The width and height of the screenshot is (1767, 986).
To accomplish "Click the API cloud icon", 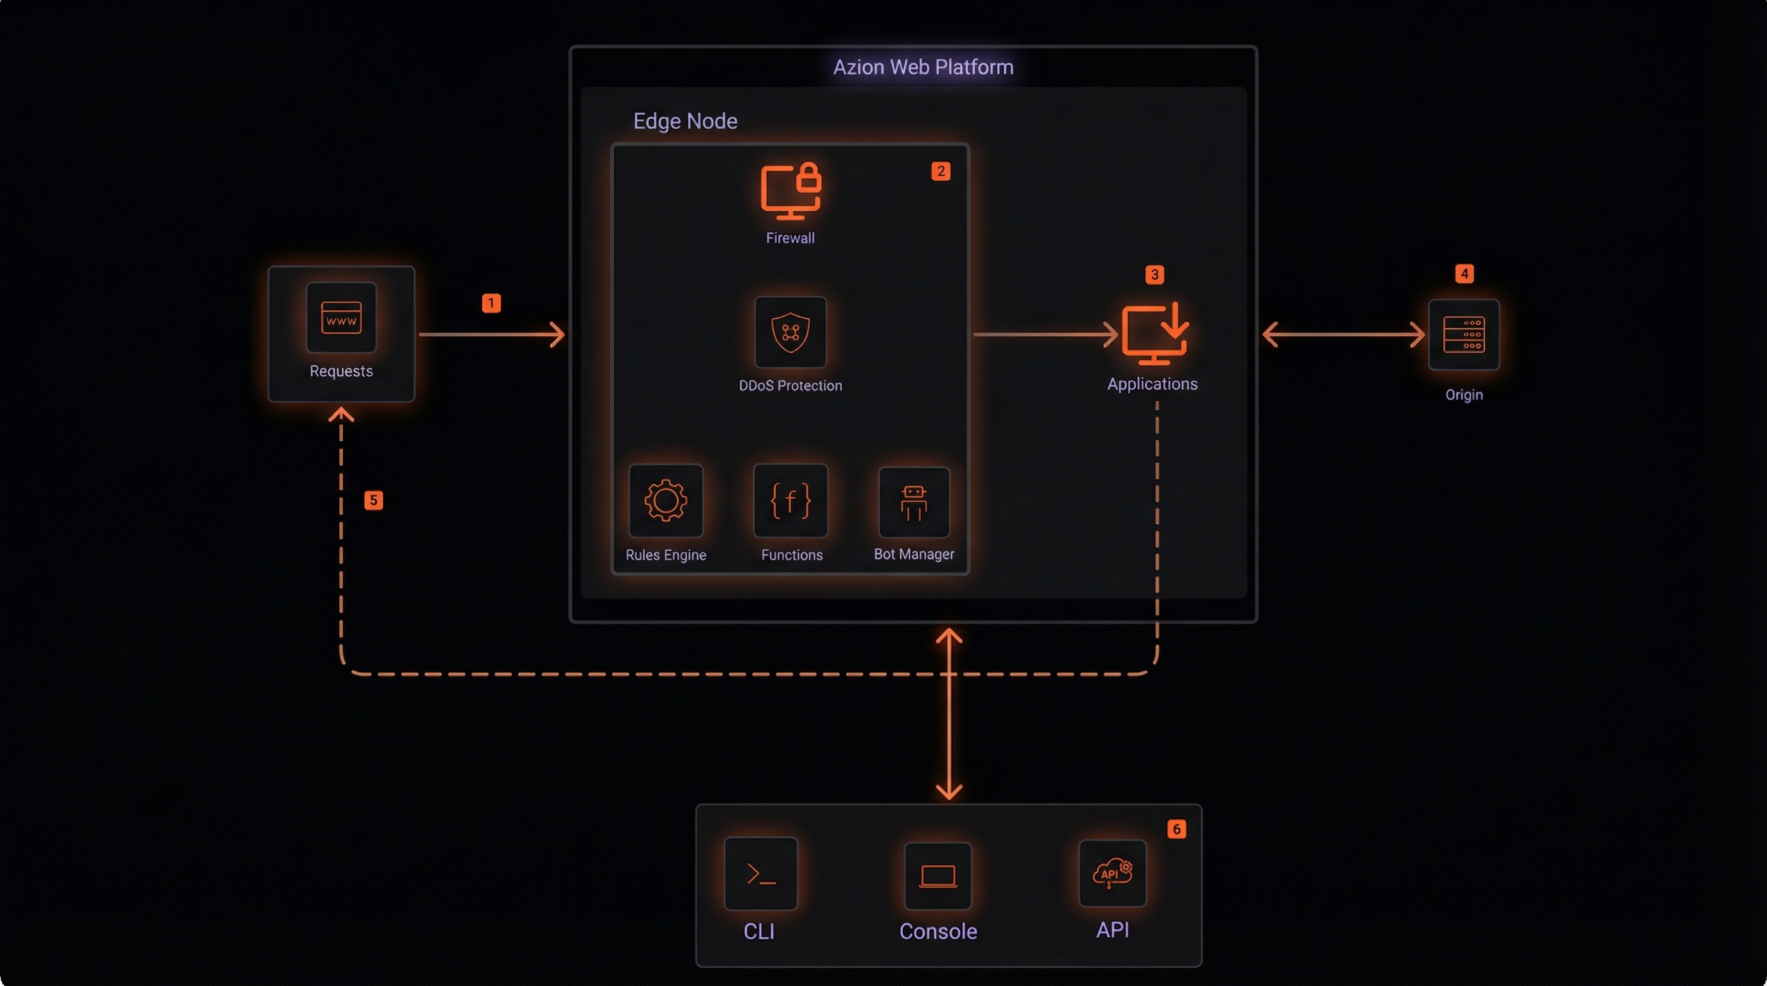I will (1112, 874).
